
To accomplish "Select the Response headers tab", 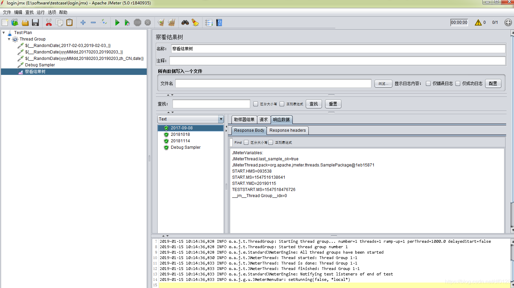I will point(288,130).
